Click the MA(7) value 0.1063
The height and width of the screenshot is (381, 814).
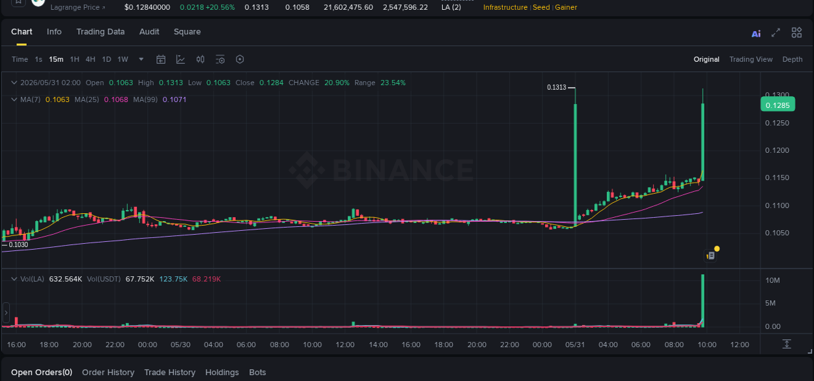[57, 99]
